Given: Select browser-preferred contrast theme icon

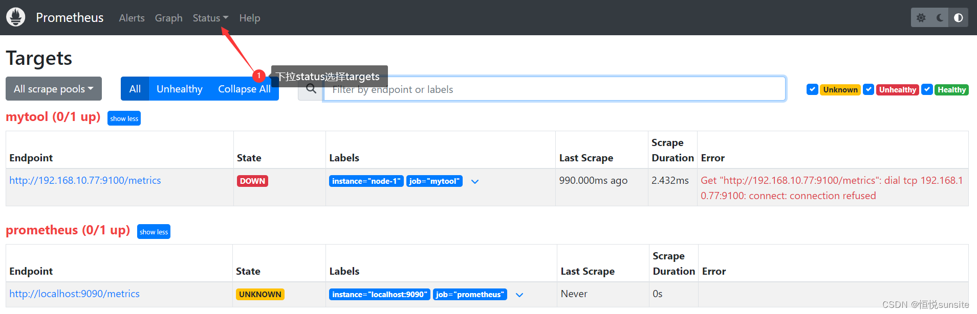Looking at the screenshot, I should click(x=958, y=18).
